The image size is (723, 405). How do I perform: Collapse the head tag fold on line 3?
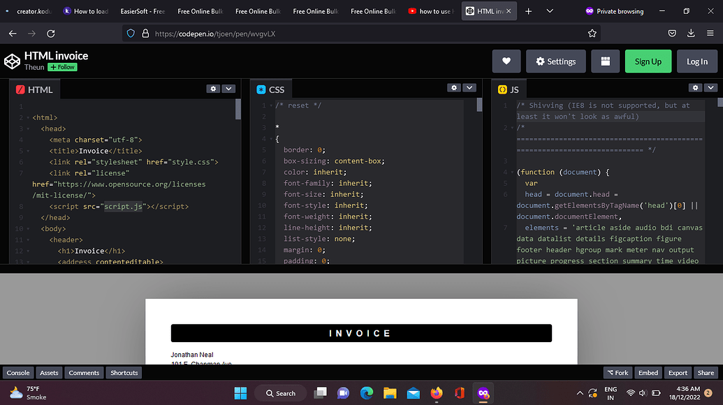28,129
